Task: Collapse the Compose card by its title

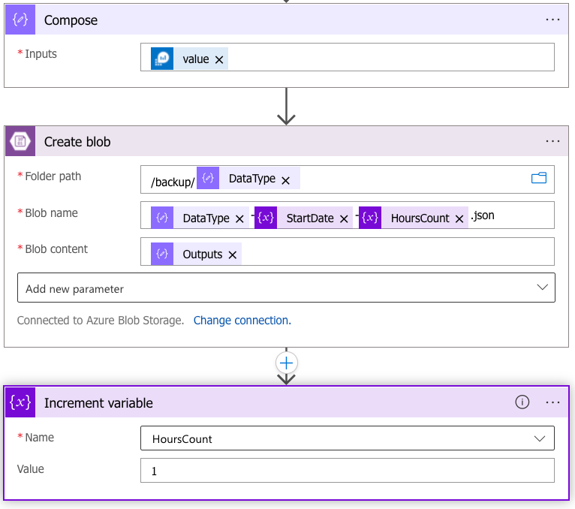Action: point(71,20)
